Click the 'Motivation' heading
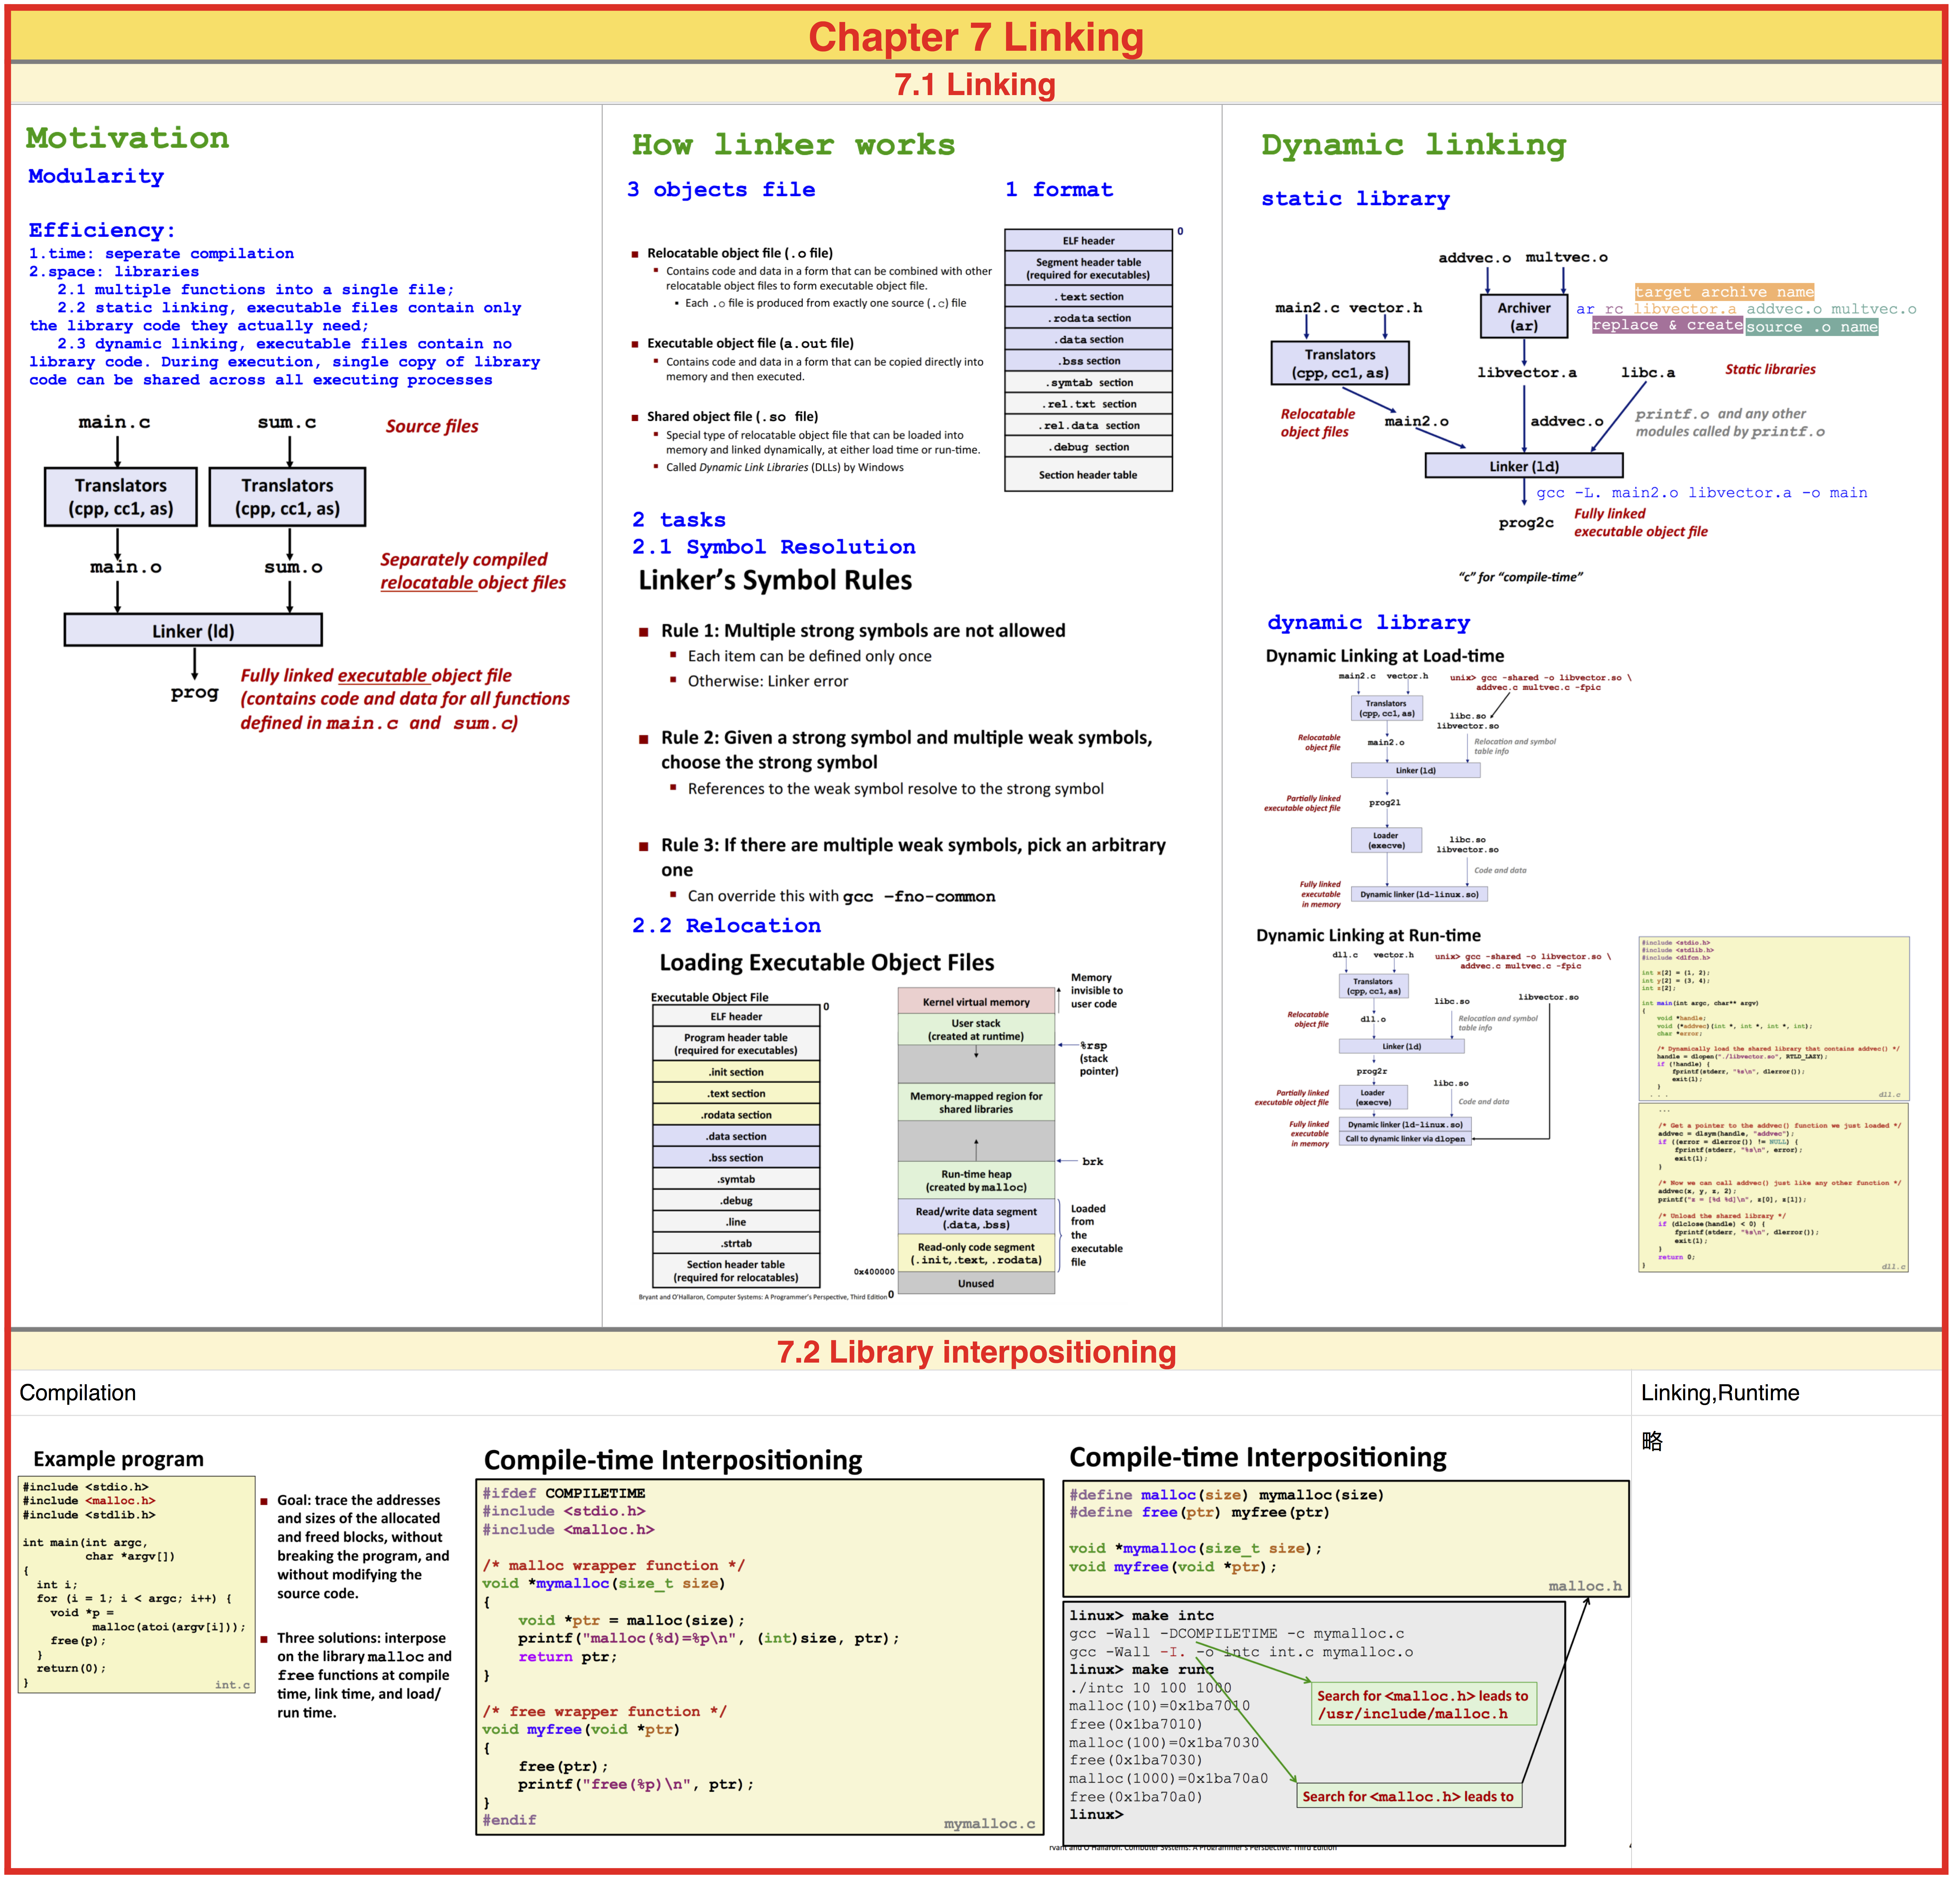 (128, 138)
